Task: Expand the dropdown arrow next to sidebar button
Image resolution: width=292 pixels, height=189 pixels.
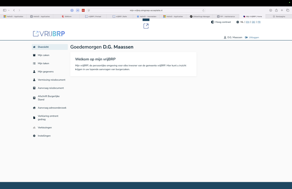Action: (9, 10)
